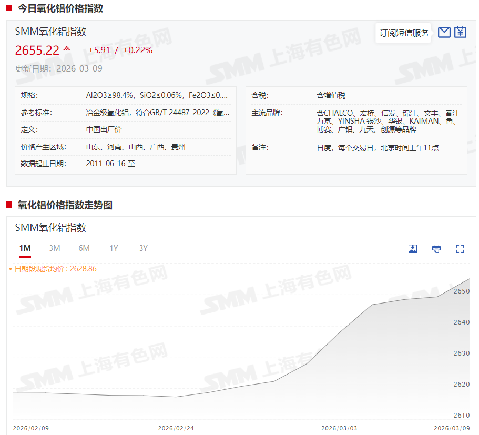Click the save chart as image icon

pyautogui.click(x=413, y=249)
